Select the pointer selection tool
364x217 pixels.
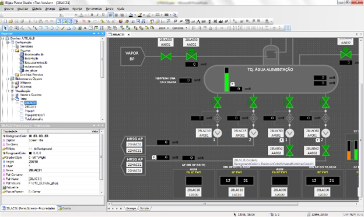(5, 28)
